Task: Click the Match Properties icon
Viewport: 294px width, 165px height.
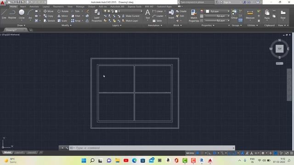Action: pos(194,16)
